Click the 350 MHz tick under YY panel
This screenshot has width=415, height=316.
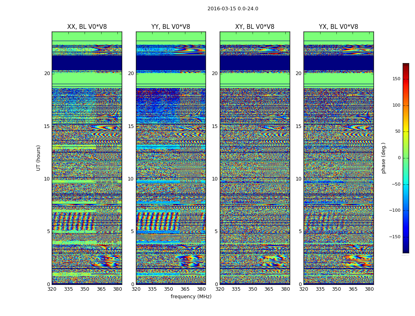click(x=169, y=289)
